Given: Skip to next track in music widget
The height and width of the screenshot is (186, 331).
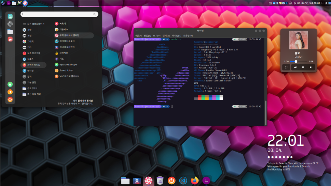Looking at the screenshot, I should pos(311,67).
